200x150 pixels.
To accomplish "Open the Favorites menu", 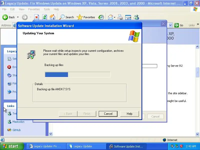I will click(34, 9).
